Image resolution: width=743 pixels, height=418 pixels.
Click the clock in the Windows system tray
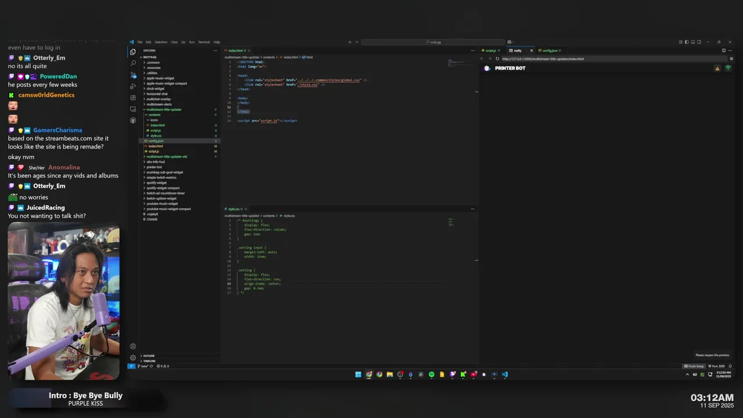click(724, 375)
